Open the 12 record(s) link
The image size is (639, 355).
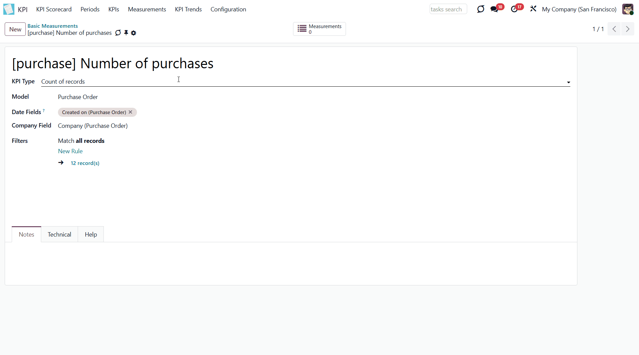click(x=85, y=163)
